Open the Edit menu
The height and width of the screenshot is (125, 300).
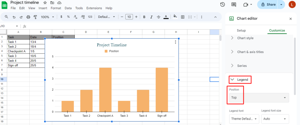coord(22,8)
